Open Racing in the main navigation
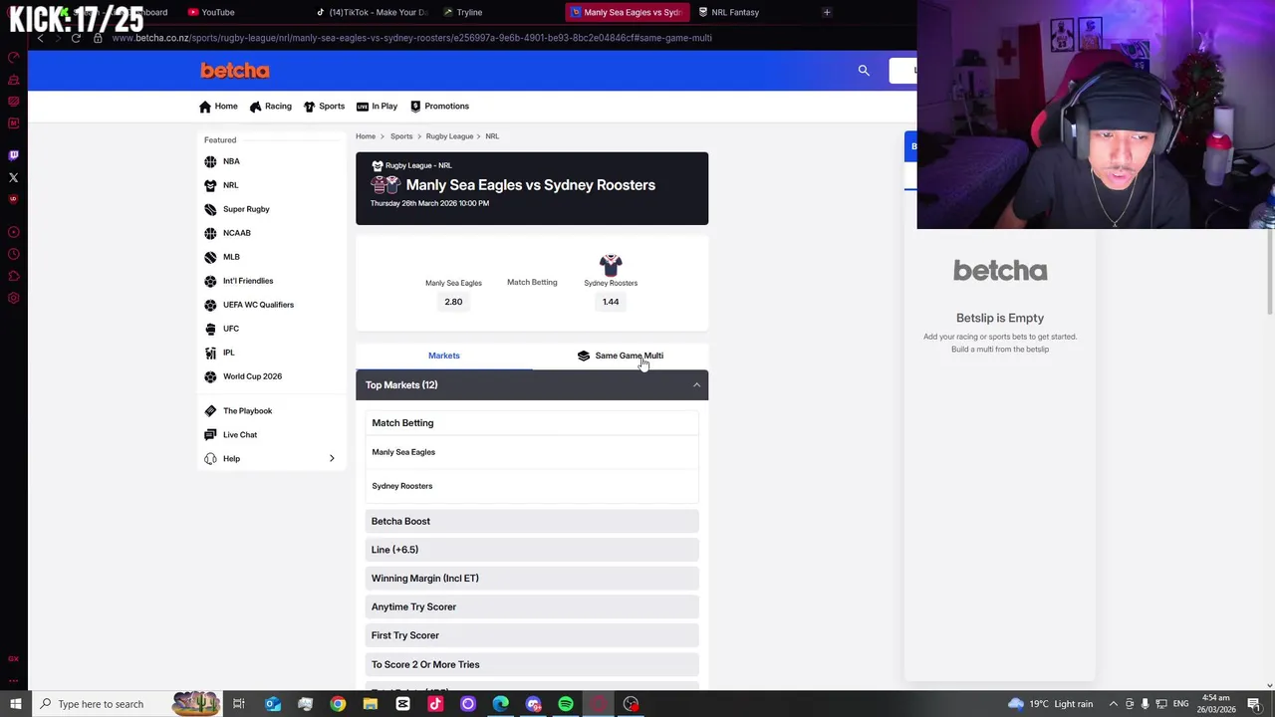 [x=271, y=107]
